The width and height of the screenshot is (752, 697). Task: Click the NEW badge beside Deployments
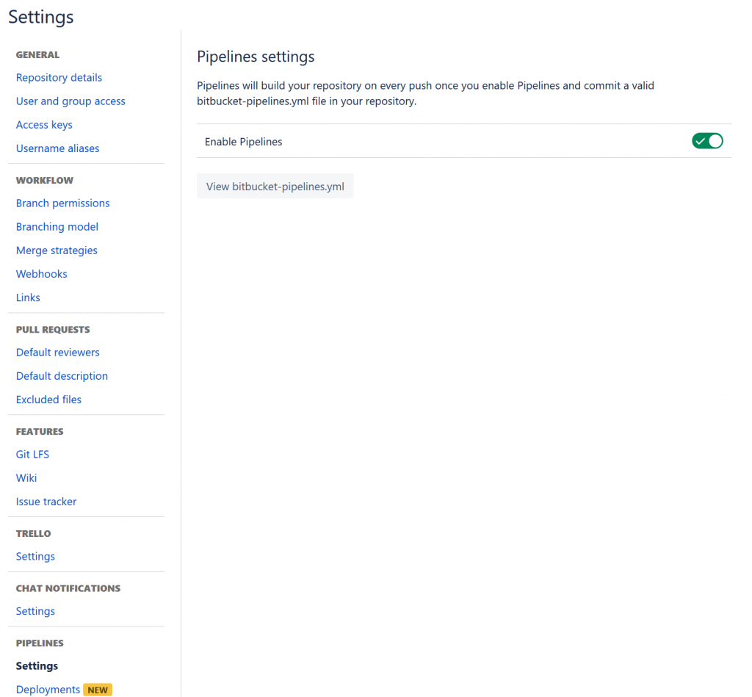(98, 690)
